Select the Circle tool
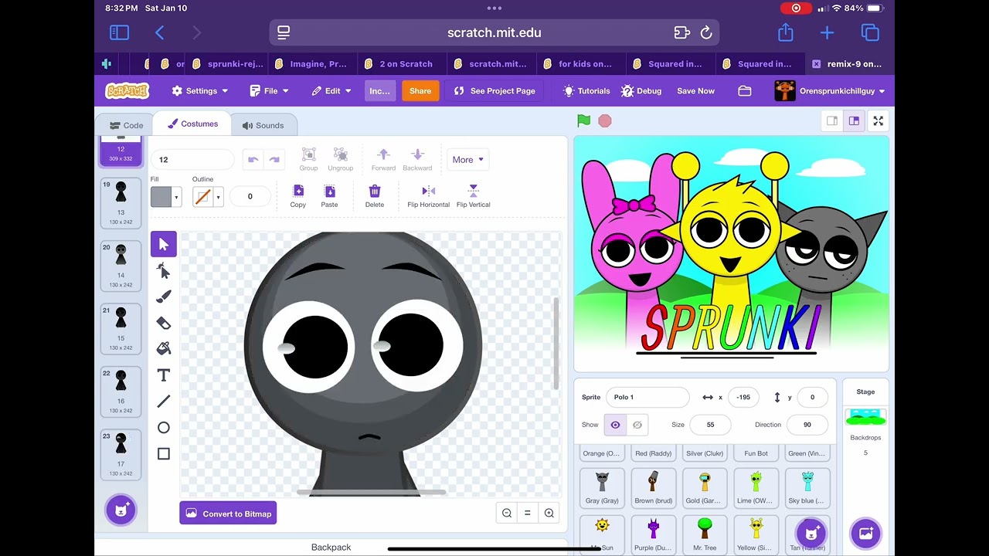This screenshot has width=989, height=556. [x=164, y=428]
